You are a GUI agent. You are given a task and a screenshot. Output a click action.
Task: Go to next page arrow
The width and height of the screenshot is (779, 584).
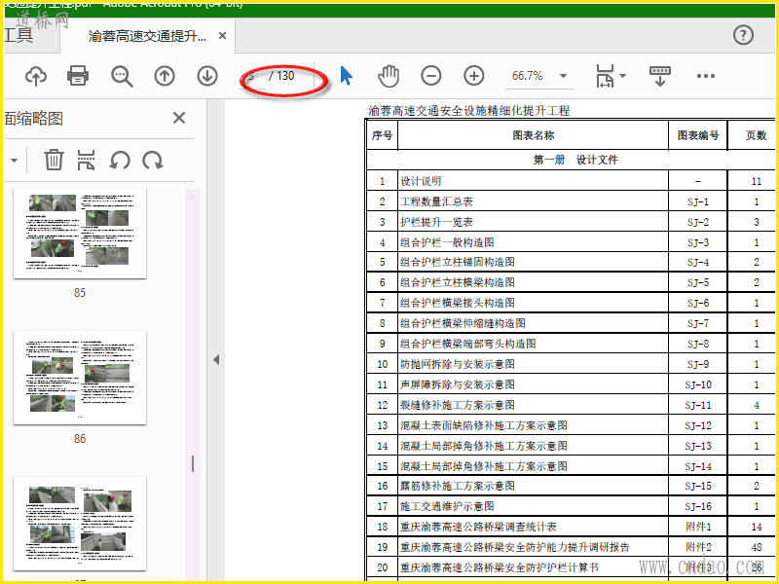[207, 76]
